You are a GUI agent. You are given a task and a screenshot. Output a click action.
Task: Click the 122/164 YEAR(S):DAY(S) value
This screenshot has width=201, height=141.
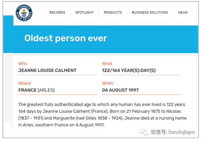coord(129,70)
